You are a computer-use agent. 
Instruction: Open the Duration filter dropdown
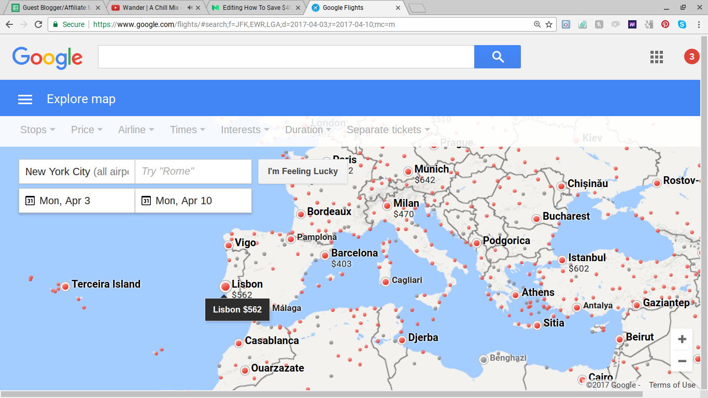pyautogui.click(x=308, y=130)
